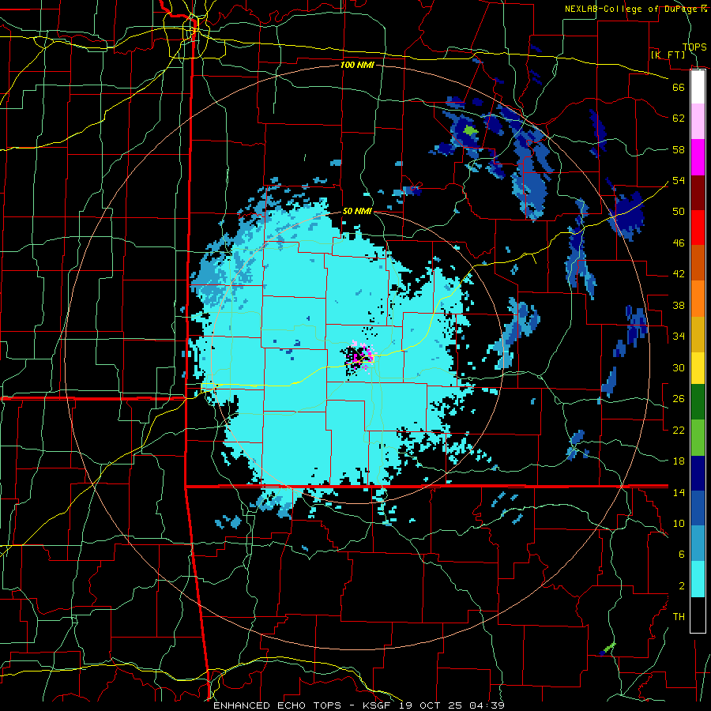Select the 30 value on legend scale
This screenshot has width=711, height=711.
coord(679,367)
